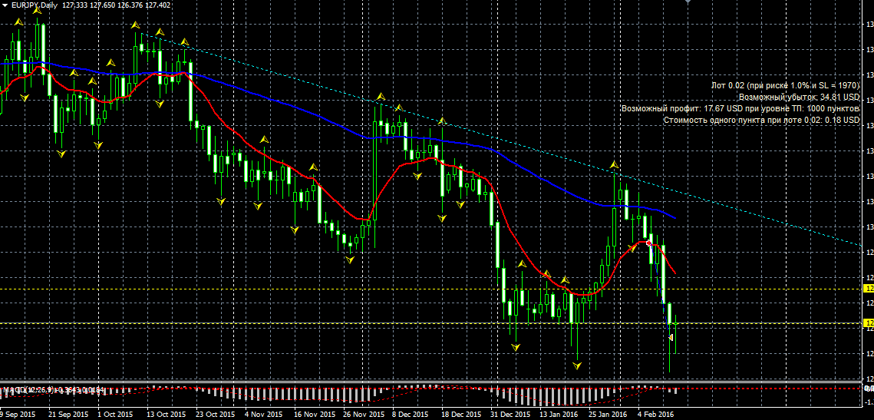Click the small triangle before EURJPY,Daily title
874x420 pixels.
click(5, 5)
